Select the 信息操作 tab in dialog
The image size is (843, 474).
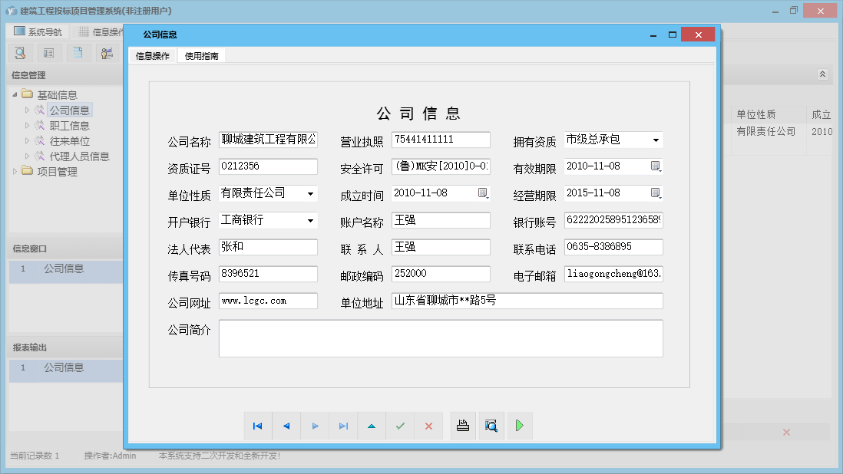153,56
